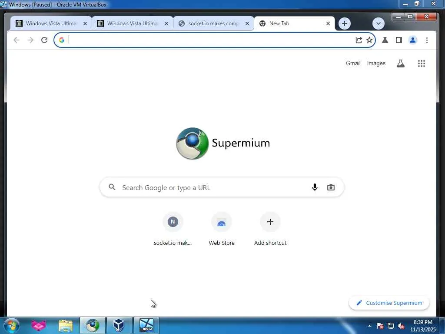The image size is (445, 334).
Task: Minimize the VirtualBox window
Action: tap(405, 4)
